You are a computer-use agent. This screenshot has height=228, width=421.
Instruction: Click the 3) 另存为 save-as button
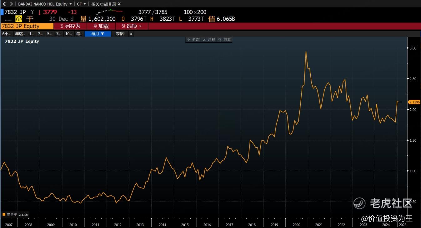(x=70, y=26)
